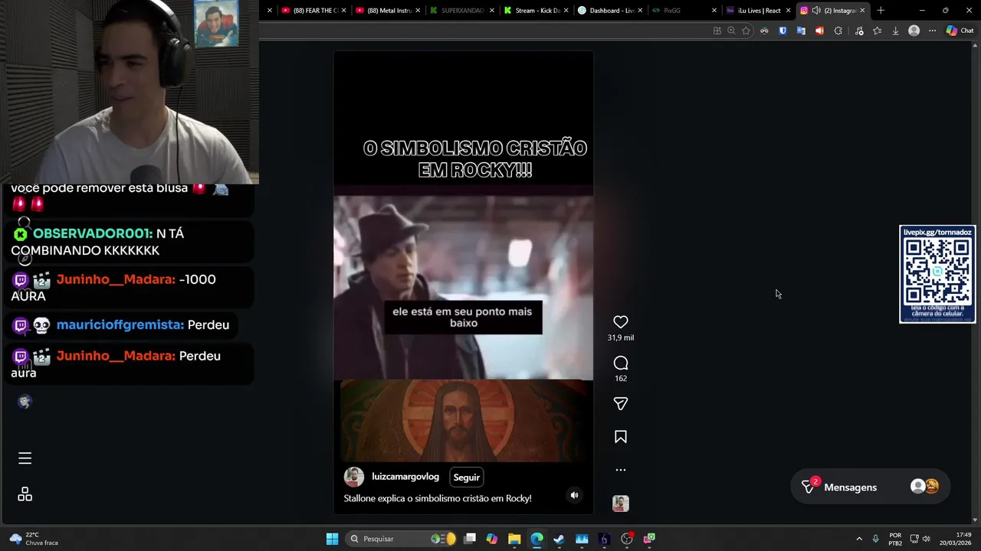Share the reel with the paper-plane icon
This screenshot has height=551, width=981.
[x=621, y=403]
